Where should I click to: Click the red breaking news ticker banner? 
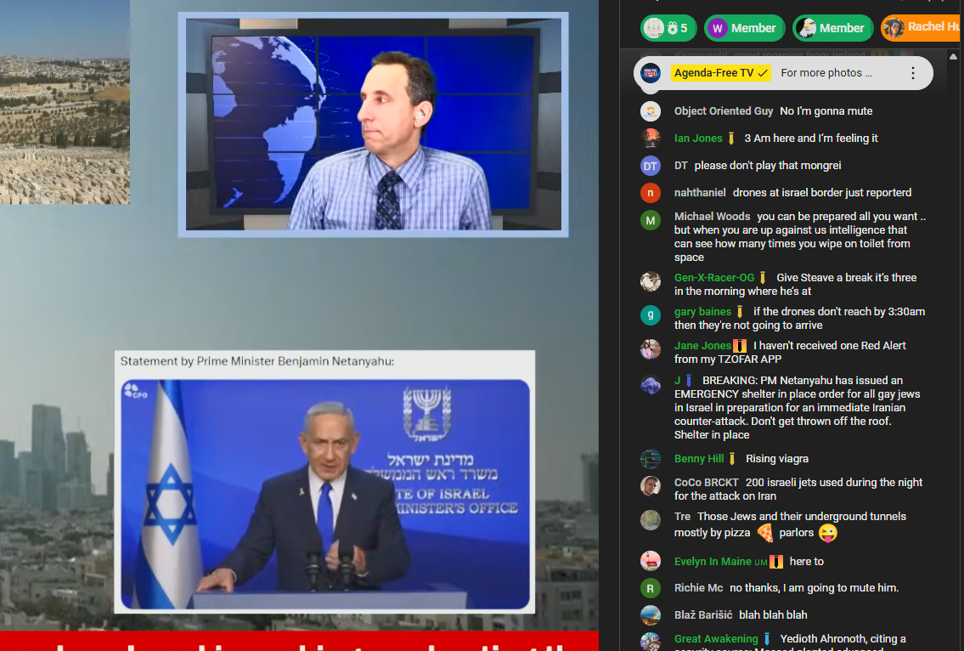point(300,641)
